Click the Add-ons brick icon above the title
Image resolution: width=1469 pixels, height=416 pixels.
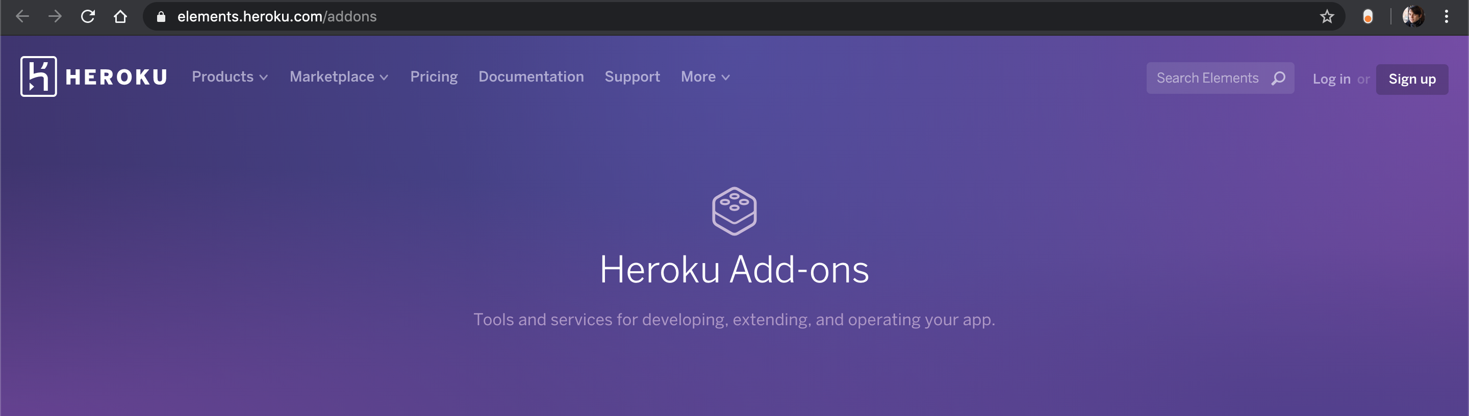tap(734, 211)
